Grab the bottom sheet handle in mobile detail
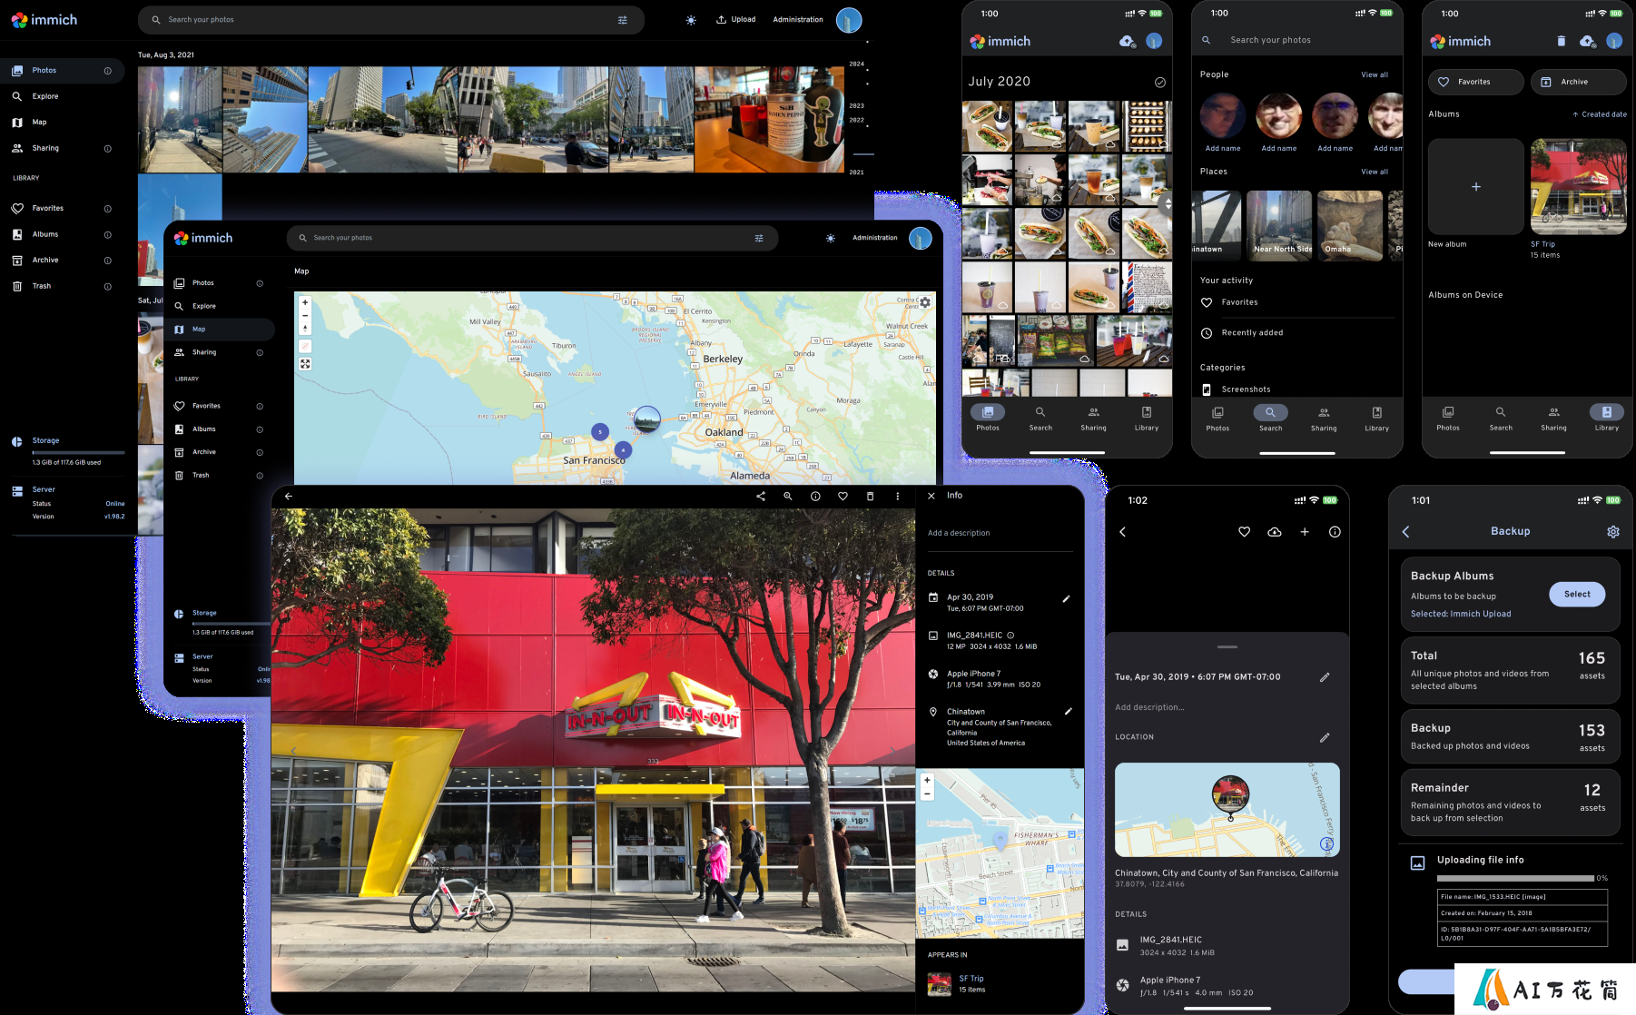 [1227, 647]
